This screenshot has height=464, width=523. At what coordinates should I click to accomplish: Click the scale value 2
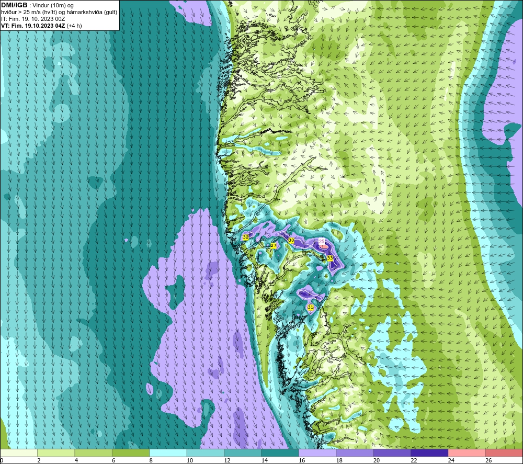pos(39,460)
